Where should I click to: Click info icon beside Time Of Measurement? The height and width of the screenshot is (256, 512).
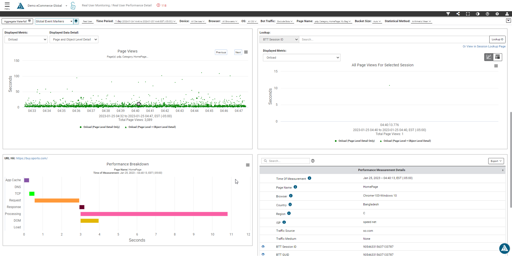[x=309, y=178]
